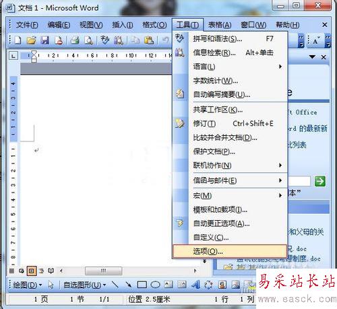Choose AutoCorrect Options (自动更正选项) menu item
The image size is (337, 309).
[230, 224]
